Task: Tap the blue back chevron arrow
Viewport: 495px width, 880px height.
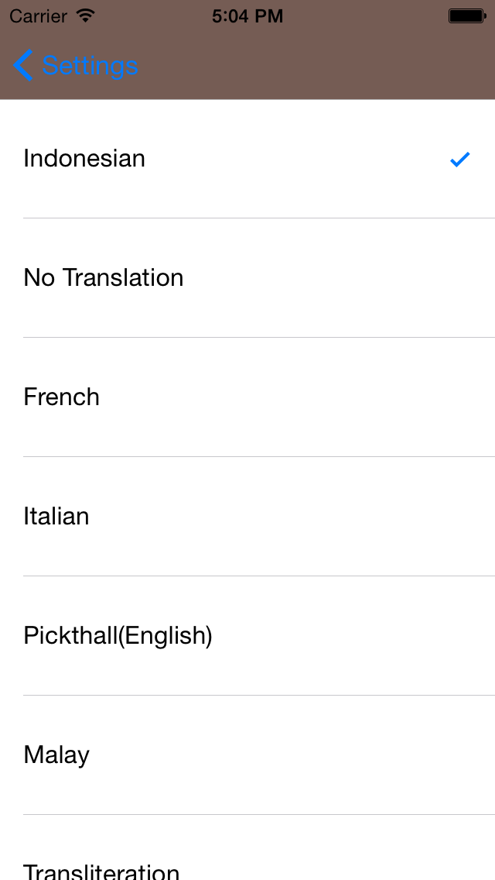Action: [23, 66]
